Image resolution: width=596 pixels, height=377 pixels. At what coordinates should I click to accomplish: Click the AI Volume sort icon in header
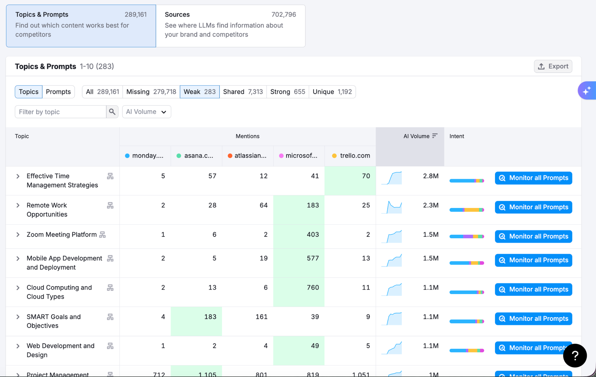pyautogui.click(x=435, y=136)
